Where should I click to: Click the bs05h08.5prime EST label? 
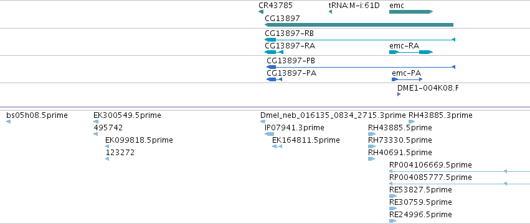[37, 115]
